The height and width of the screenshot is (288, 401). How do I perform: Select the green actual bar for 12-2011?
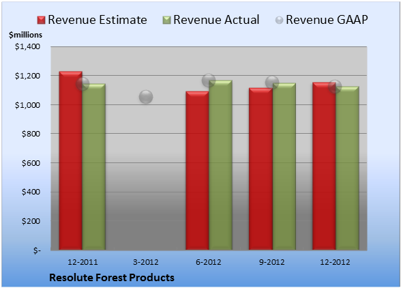coord(94,167)
